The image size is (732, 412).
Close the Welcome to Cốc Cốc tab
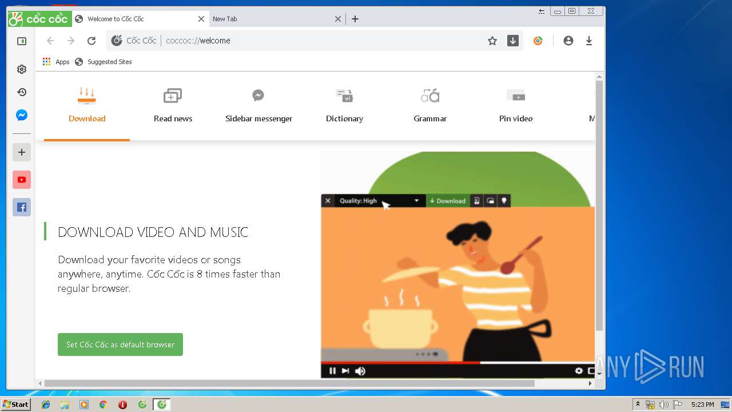coord(201,19)
